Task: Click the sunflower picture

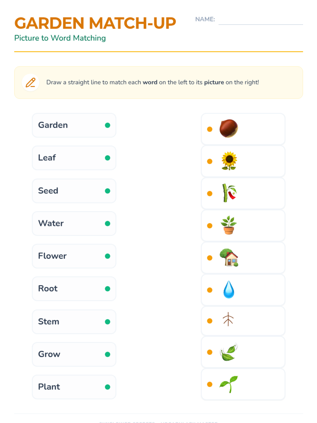Action: click(229, 161)
